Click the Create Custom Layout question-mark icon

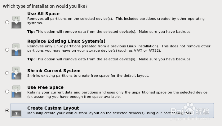pyautogui.click(x=16, y=113)
